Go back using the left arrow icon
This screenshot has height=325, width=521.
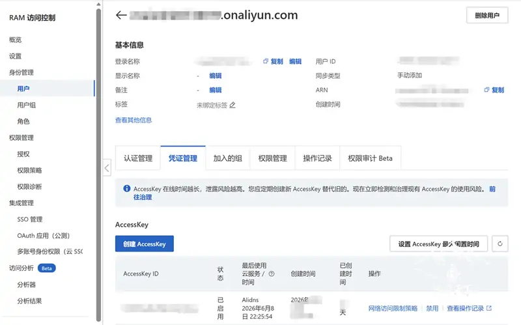click(x=121, y=15)
